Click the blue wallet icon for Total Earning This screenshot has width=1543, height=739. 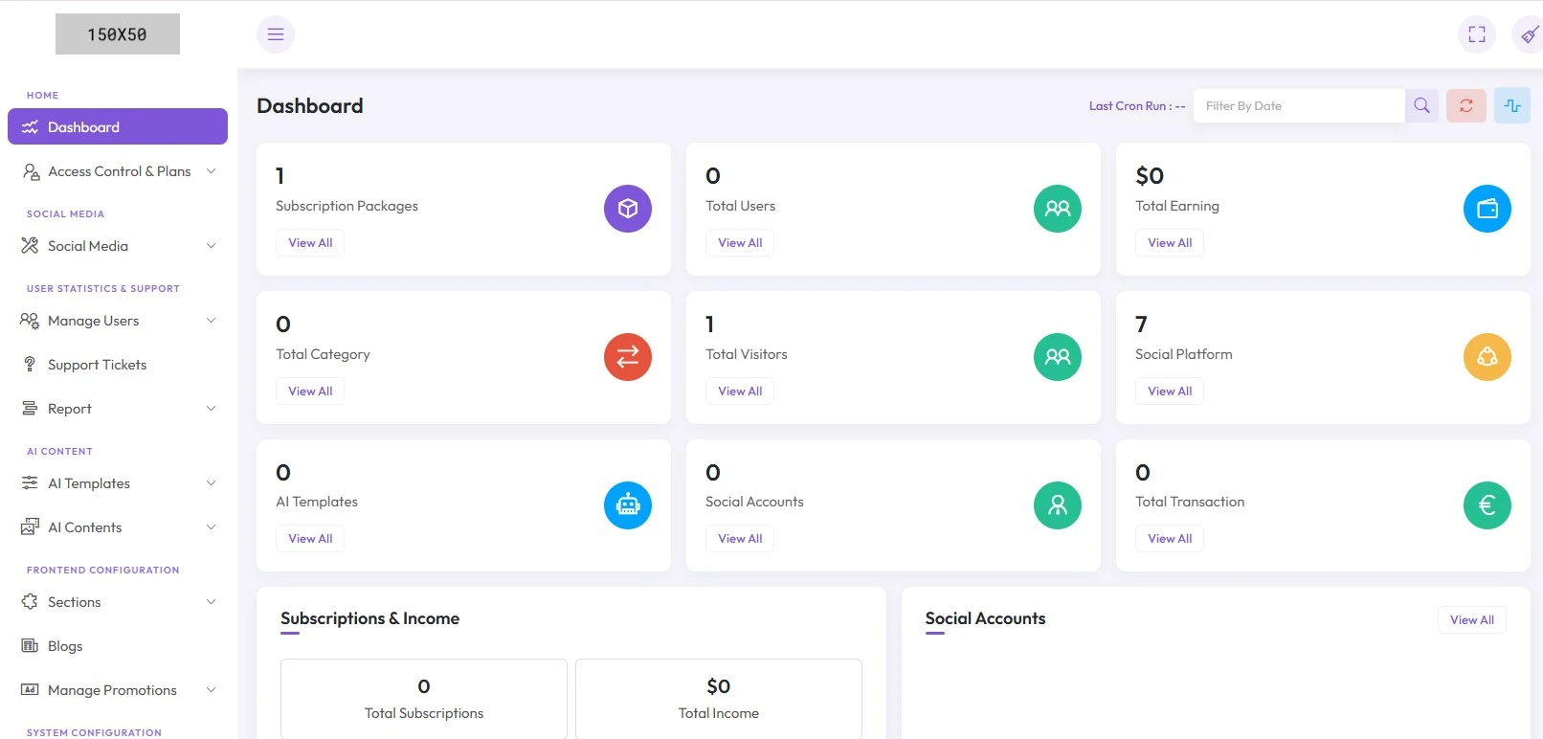tap(1487, 209)
